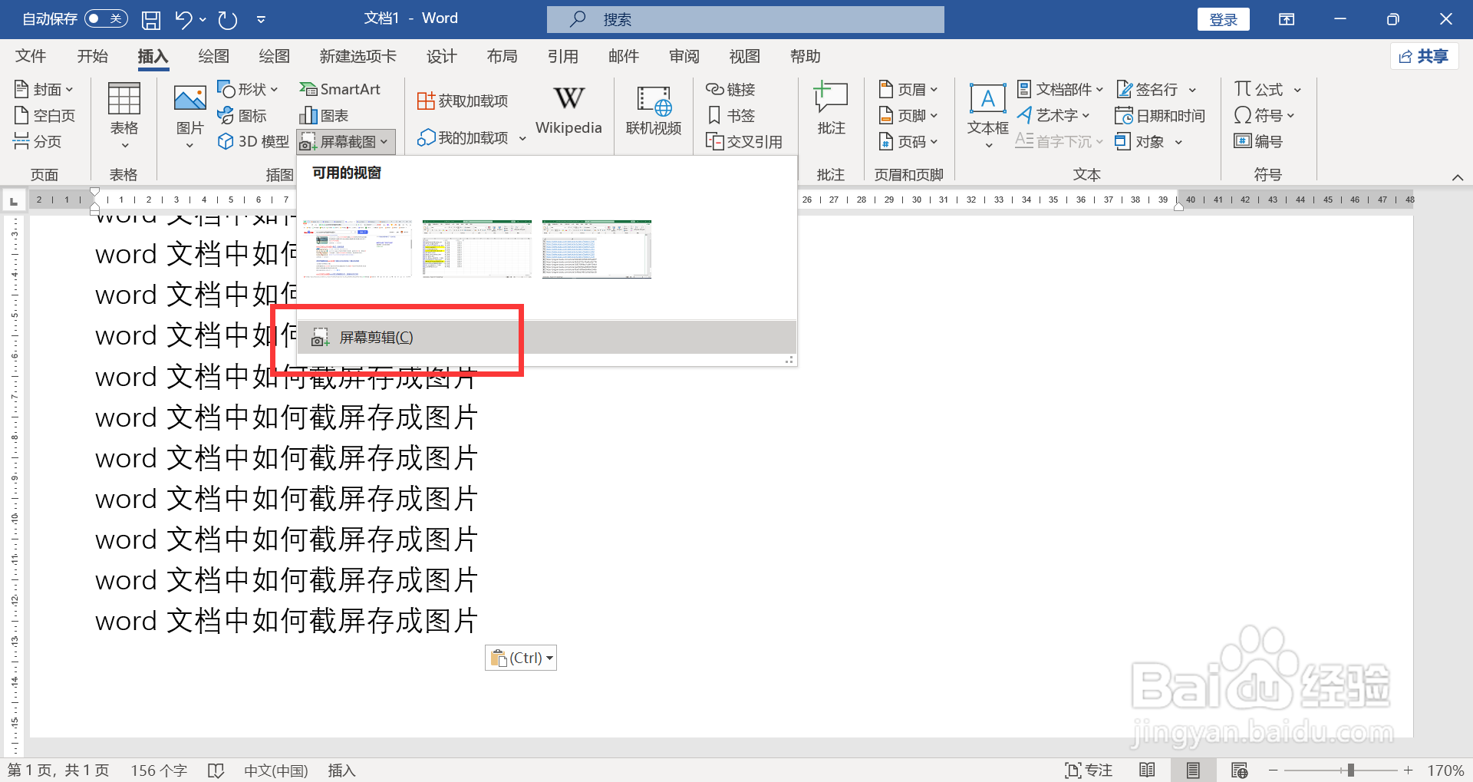
Task: Insert a 3D 模型 object
Action: pyautogui.click(x=252, y=141)
